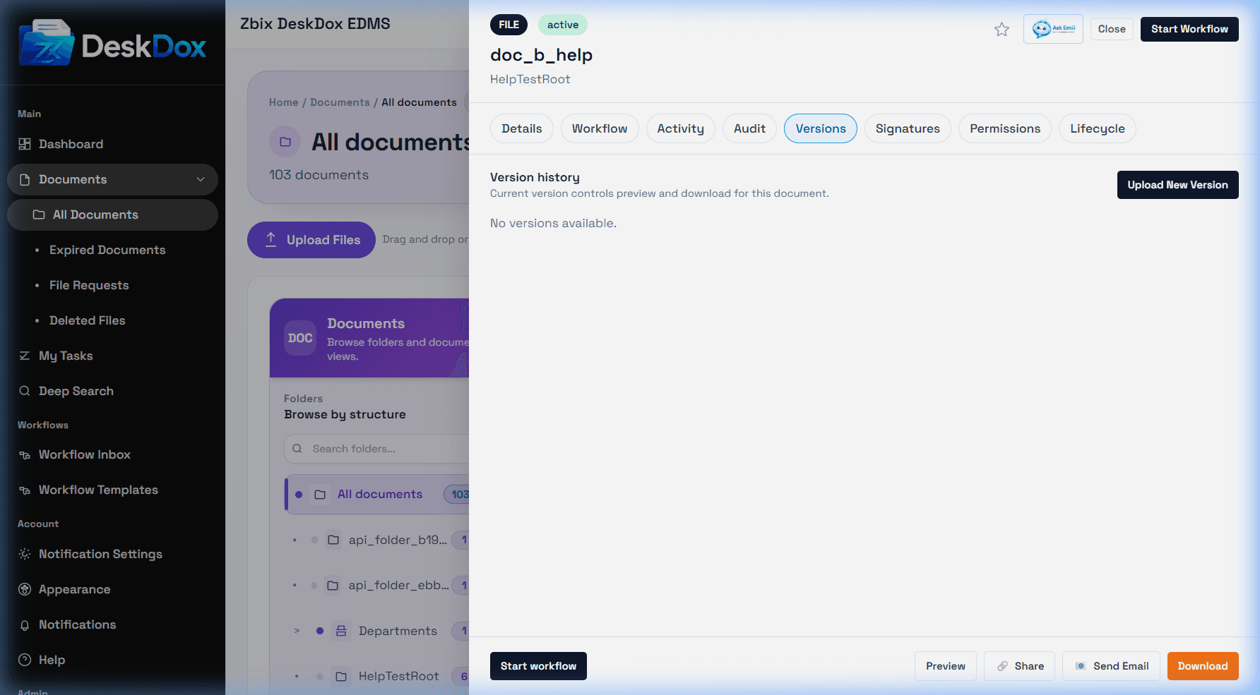Collapse the Documents sidebar menu chevron
The width and height of the screenshot is (1260, 695).
click(x=201, y=179)
